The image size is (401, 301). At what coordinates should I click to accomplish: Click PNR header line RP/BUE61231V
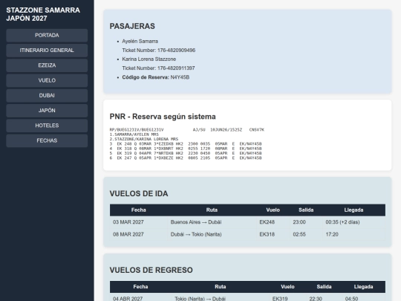186,130
